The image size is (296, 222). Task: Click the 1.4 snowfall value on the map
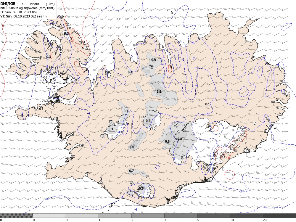pos(131,147)
